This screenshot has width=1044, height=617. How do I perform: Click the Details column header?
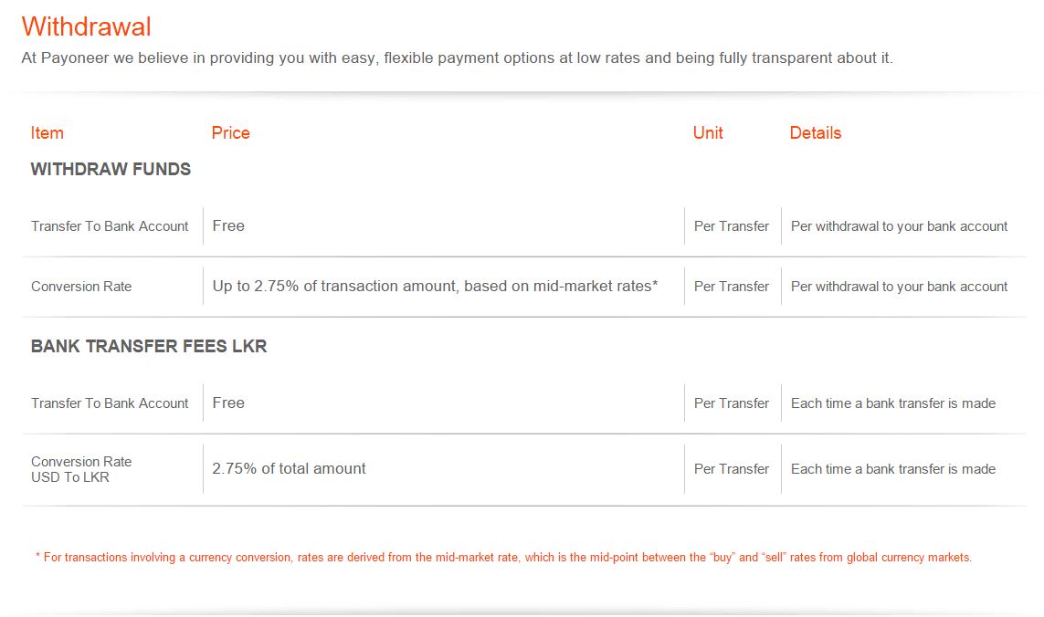(x=816, y=133)
